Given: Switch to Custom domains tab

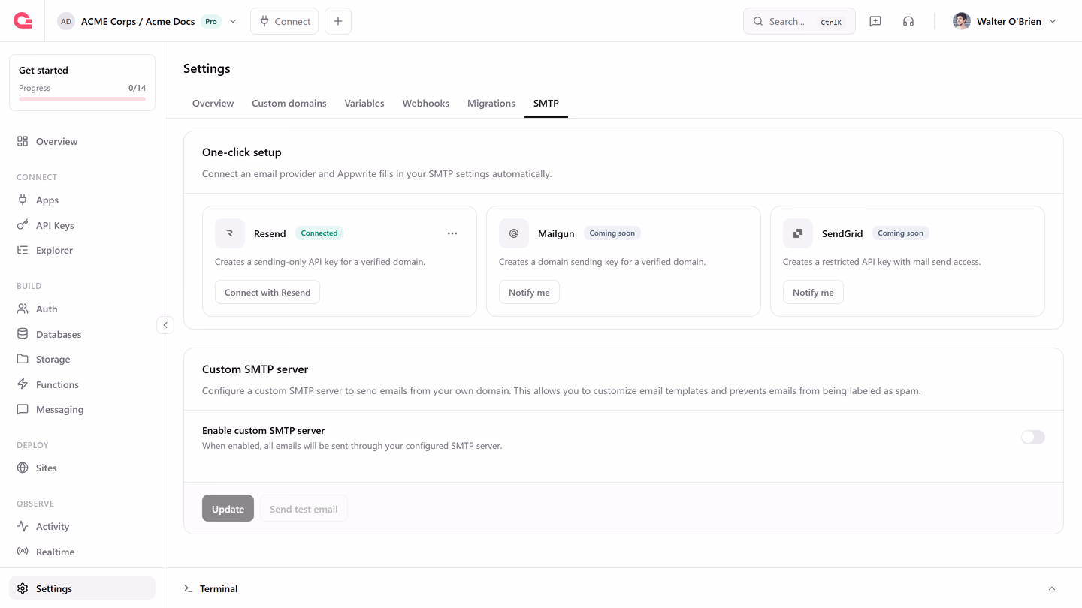Looking at the screenshot, I should tap(289, 103).
